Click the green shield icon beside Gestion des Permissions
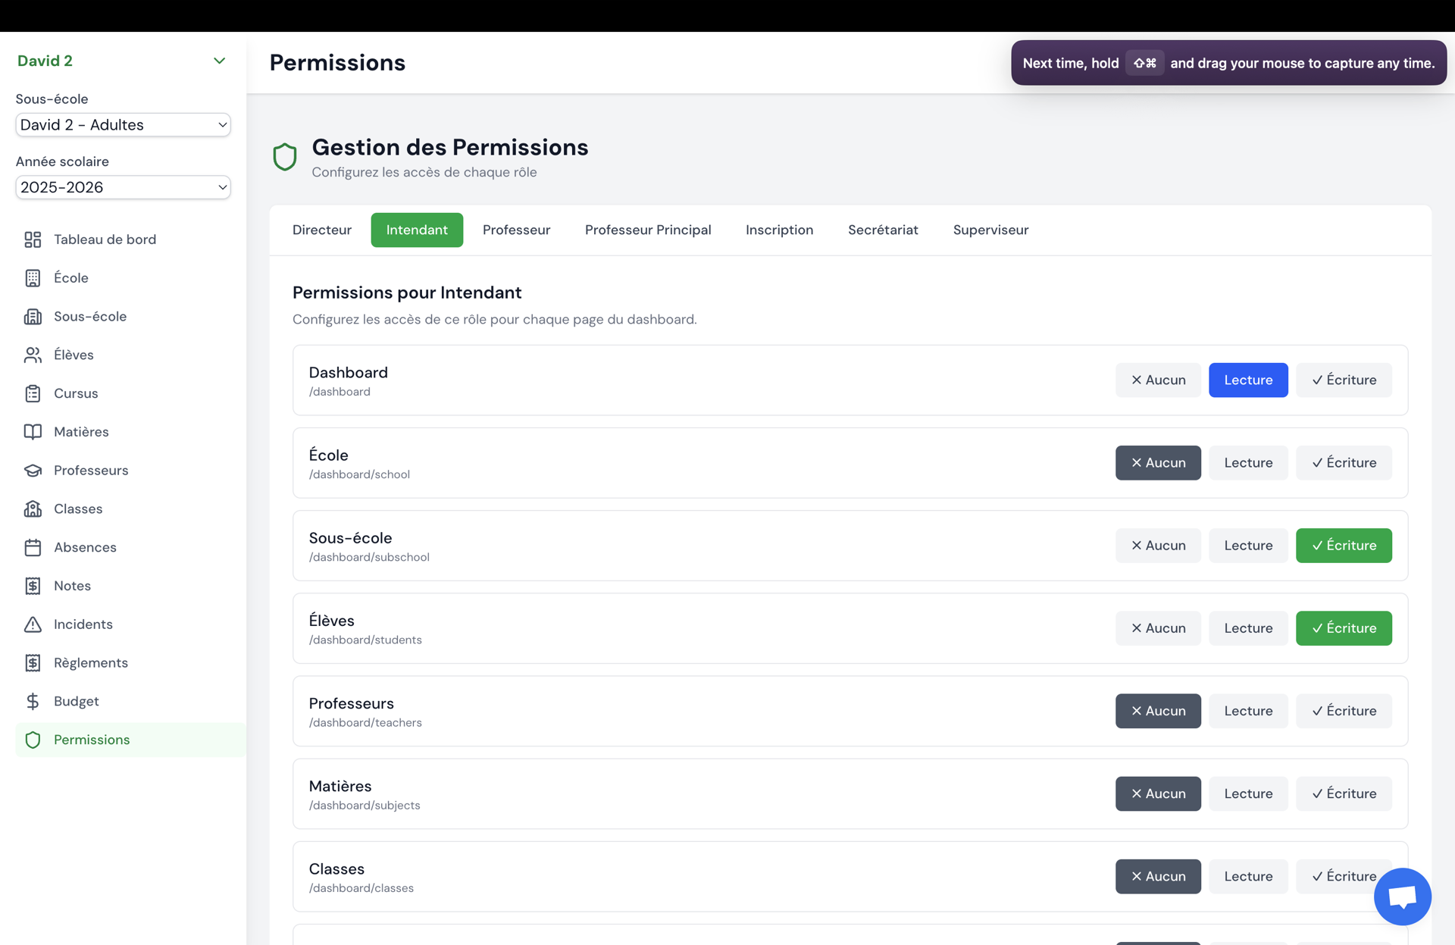The height and width of the screenshot is (945, 1455). coord(285,157)
